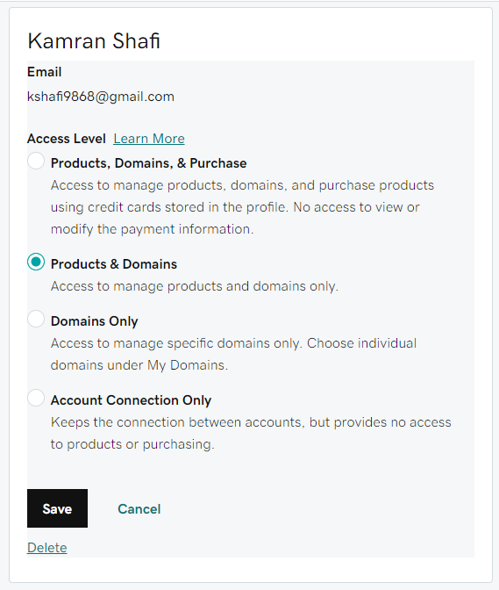The width and height of the screenshot is (499, 590).
Task: Click the "Products & Domains" label text
Action: (x=114, y=264)
